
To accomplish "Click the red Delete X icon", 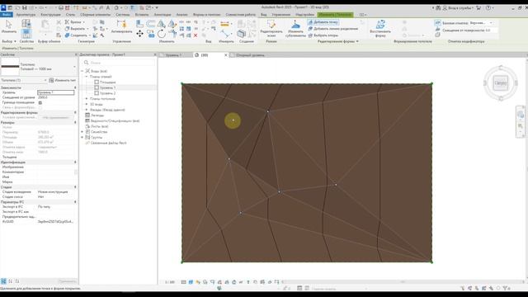I will click(x=196, y=35).
